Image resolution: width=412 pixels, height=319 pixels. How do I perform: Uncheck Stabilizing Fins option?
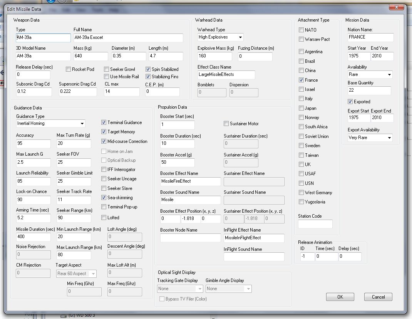[148, 77]
